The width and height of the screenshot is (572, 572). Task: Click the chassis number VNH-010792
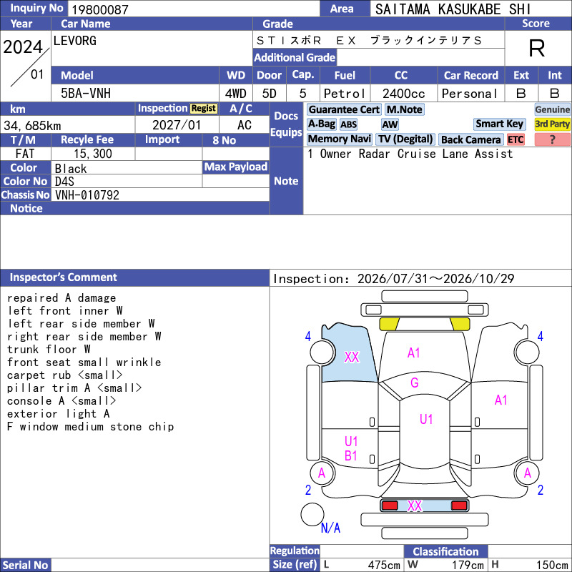tap(87, 194)
